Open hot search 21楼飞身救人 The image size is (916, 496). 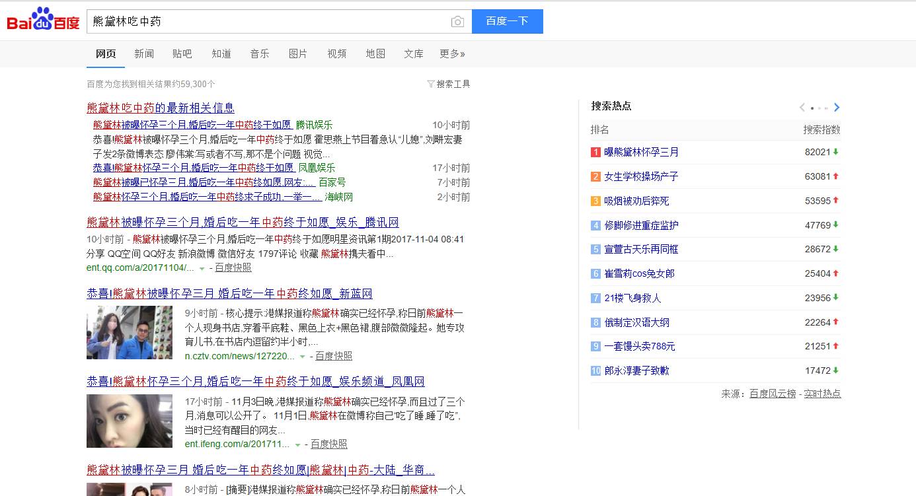click(x=632, y=299)
